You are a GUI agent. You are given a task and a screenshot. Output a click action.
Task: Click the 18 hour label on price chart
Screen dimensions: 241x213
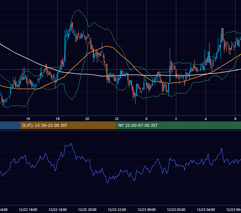(58, 119)
